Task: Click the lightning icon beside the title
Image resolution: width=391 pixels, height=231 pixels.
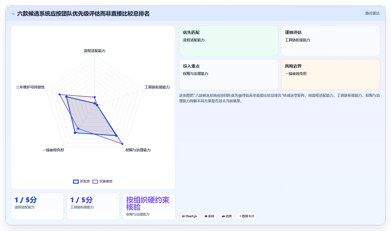Action: pos(13,14)
